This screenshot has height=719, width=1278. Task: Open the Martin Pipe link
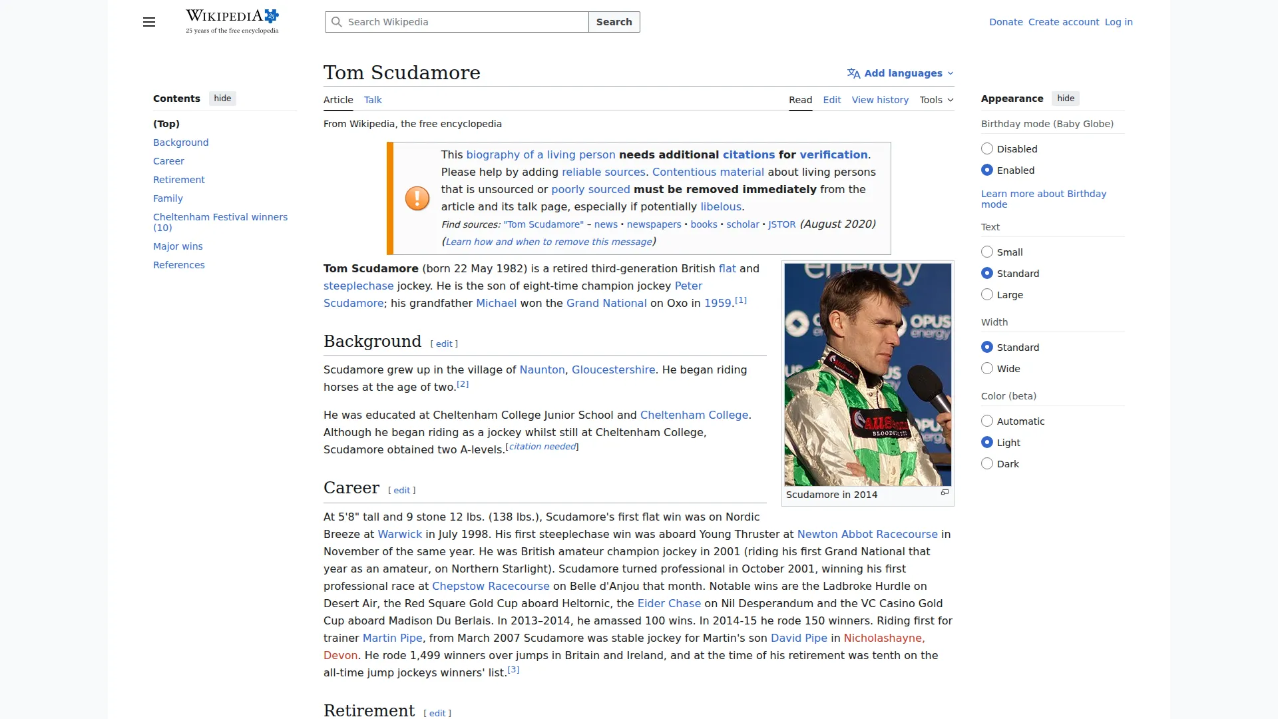point(392,638)
